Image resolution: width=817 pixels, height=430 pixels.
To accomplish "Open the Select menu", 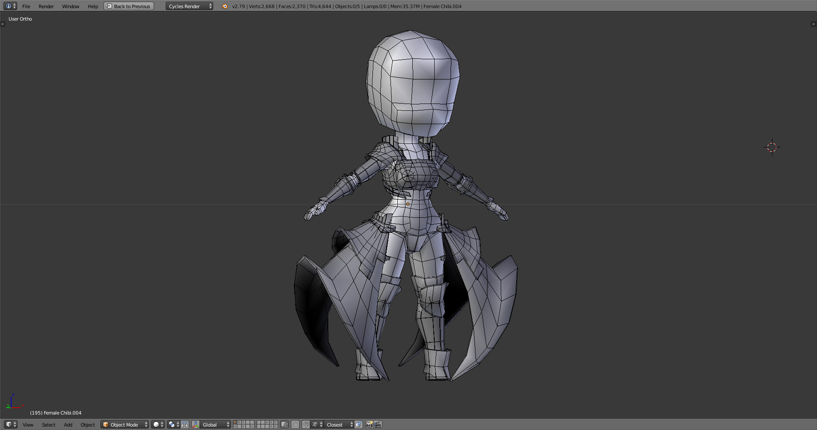I will pyautogui.click(x=48, y=425).
